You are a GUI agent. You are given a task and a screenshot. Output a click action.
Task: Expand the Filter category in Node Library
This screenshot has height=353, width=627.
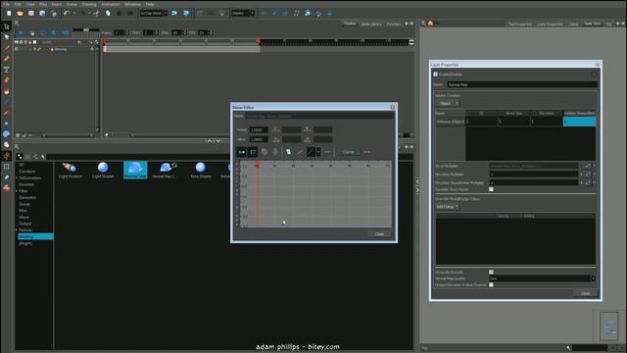click(x=17, y=191)
